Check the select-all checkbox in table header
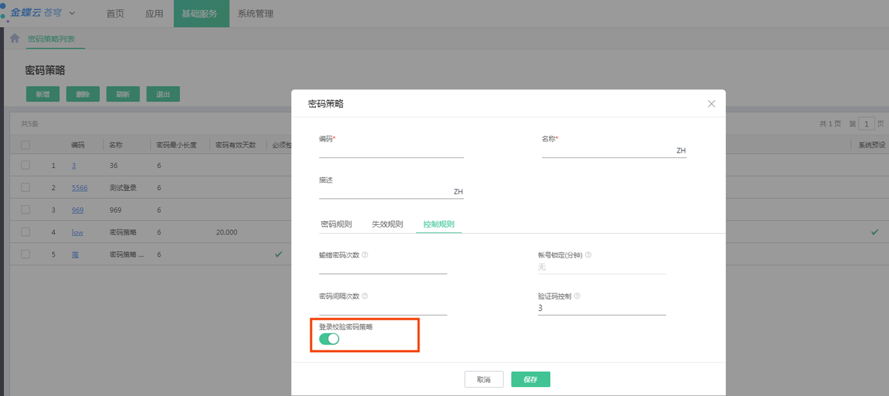Screen dimensions: 889x396 pyautogui.click(x=26, y=145)
